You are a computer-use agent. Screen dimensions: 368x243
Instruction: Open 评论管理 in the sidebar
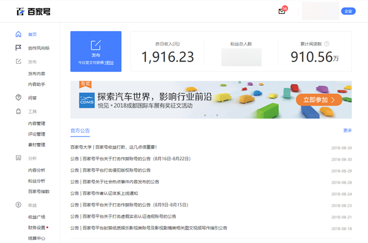point(37,134)
